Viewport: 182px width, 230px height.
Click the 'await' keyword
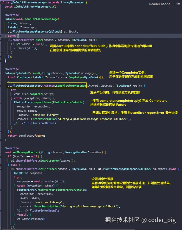click(38, 181)
